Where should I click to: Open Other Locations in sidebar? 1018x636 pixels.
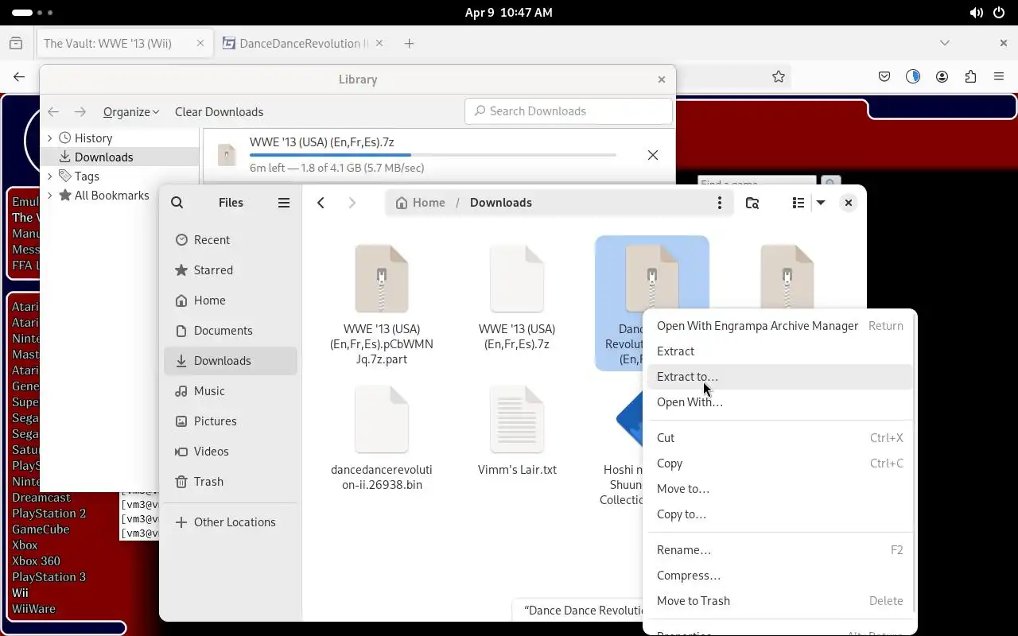pos(231,522)
